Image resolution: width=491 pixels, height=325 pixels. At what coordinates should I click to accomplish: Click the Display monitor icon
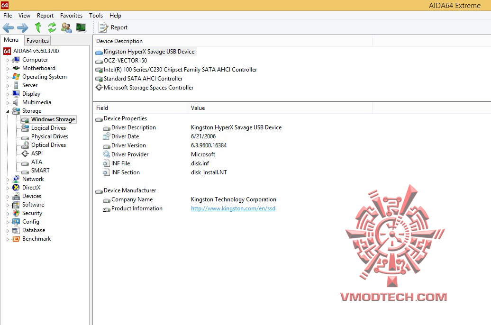pyautogui.click(x=16, y=94)
